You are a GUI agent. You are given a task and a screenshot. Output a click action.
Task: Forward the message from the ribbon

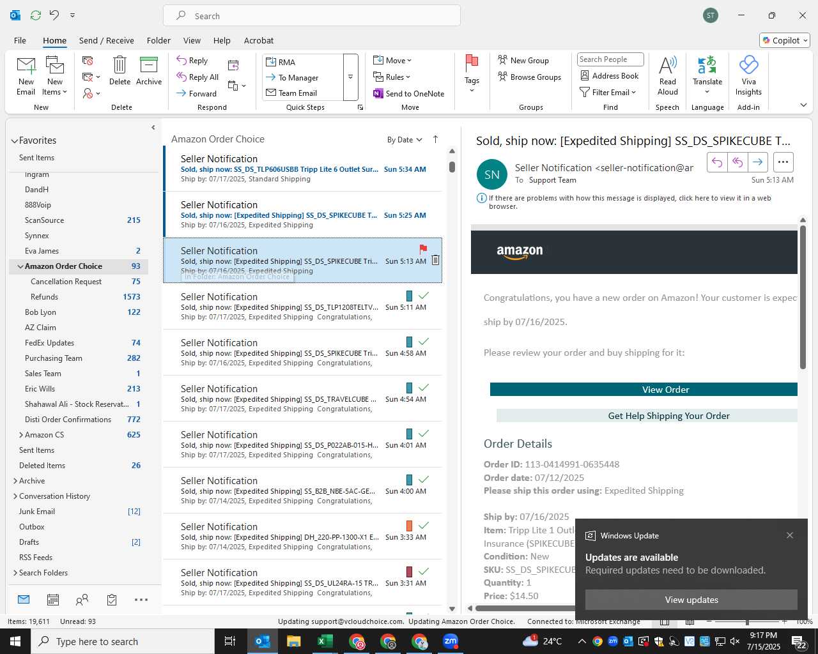pos(197,93)
